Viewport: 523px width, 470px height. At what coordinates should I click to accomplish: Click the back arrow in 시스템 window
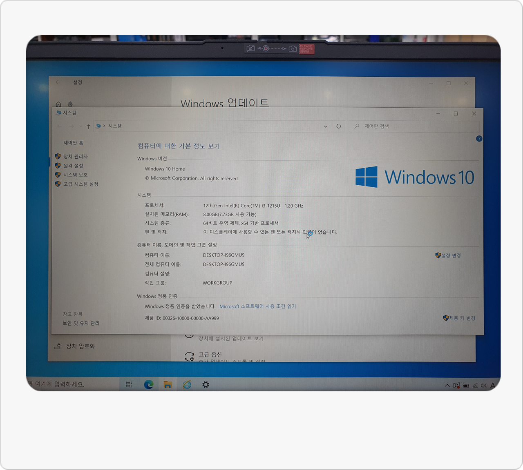point(60,126)
